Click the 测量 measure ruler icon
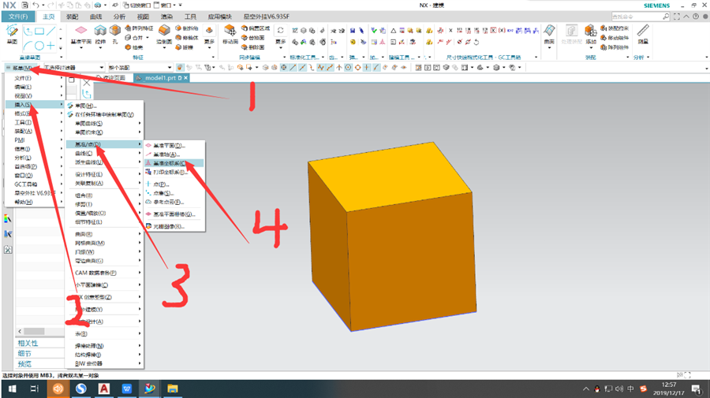This screenshot has width=710, height=398. pos(643,31)
